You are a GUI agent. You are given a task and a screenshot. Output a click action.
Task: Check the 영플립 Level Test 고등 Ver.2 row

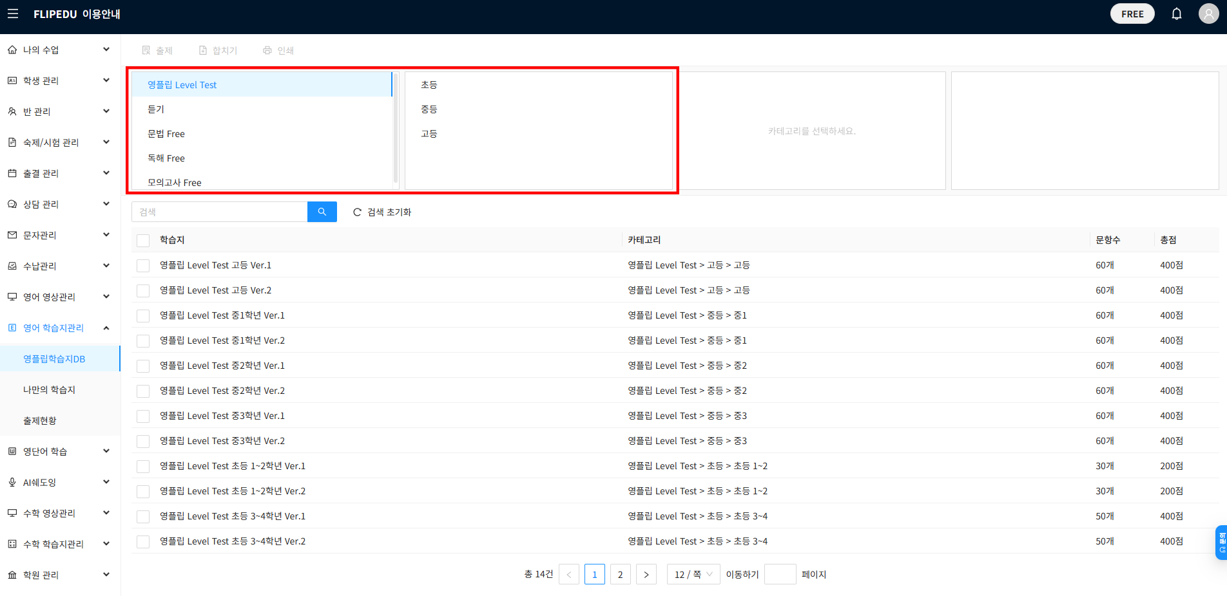[143, 290]
